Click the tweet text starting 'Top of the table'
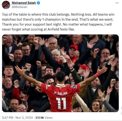Screen dimensions: 122x121 58,22
